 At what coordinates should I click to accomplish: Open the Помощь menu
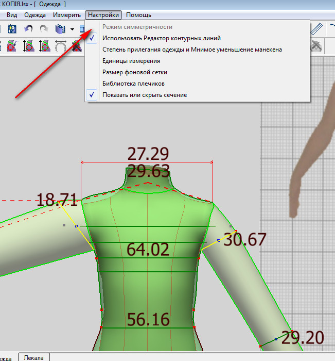138,15
